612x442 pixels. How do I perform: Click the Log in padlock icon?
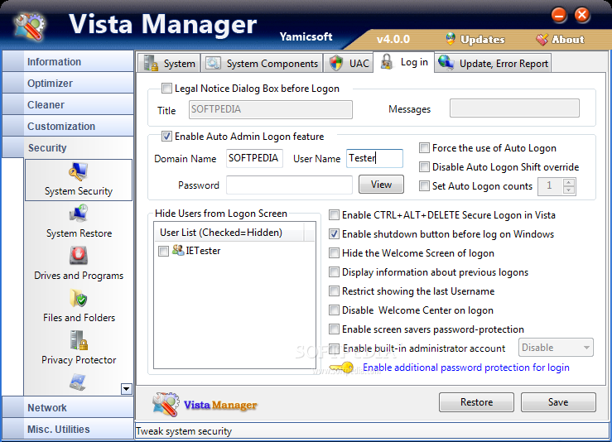point(387,62)
